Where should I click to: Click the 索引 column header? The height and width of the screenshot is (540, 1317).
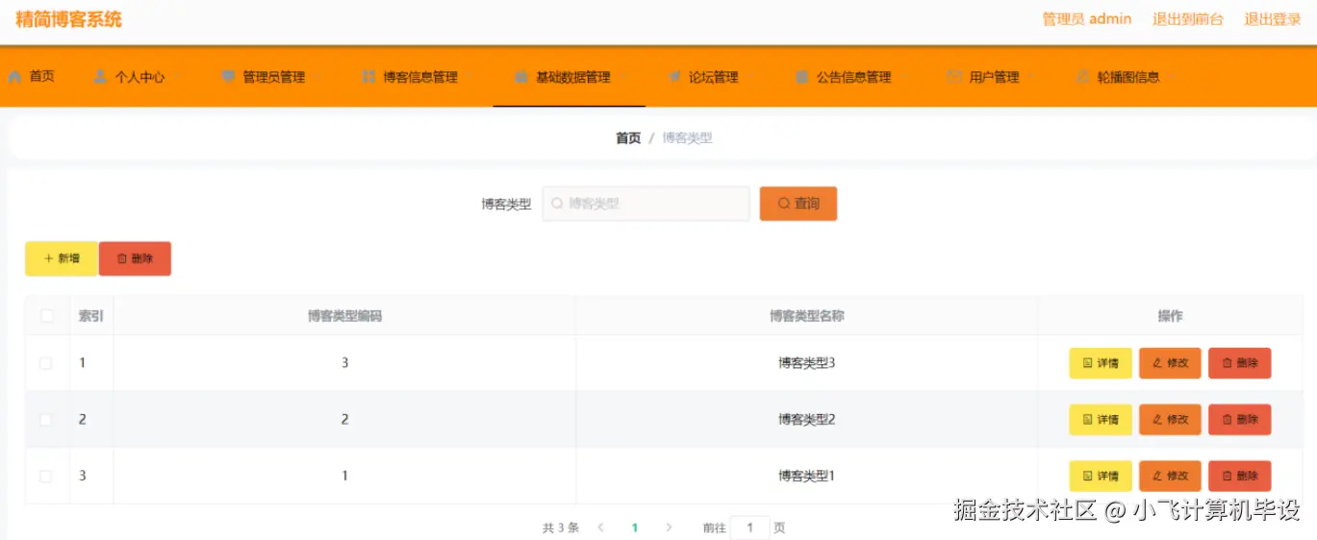pyautogui.click(x=91, y=316)
